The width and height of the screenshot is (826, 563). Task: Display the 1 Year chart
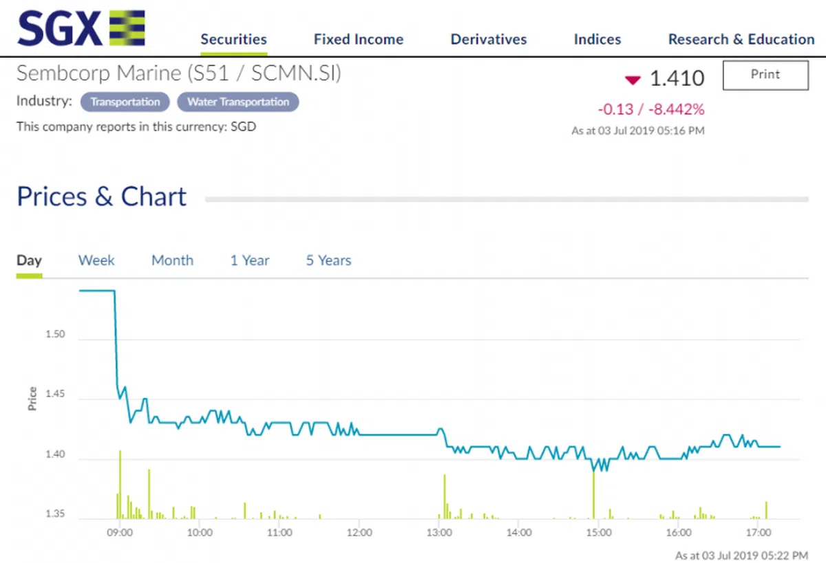click(250, 261)
